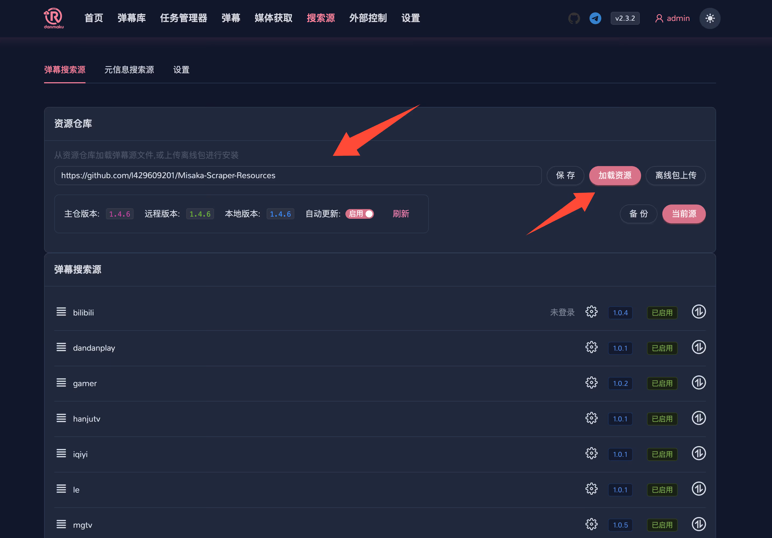The image size is (772, 538).
Task: Click the 离线包上传 button
Action: coord(675,175)
